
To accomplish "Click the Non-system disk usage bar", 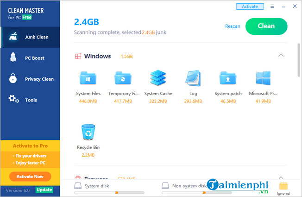I will pos(197,192).
